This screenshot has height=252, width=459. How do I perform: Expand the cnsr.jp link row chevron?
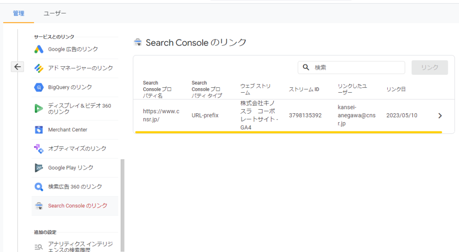440,116
